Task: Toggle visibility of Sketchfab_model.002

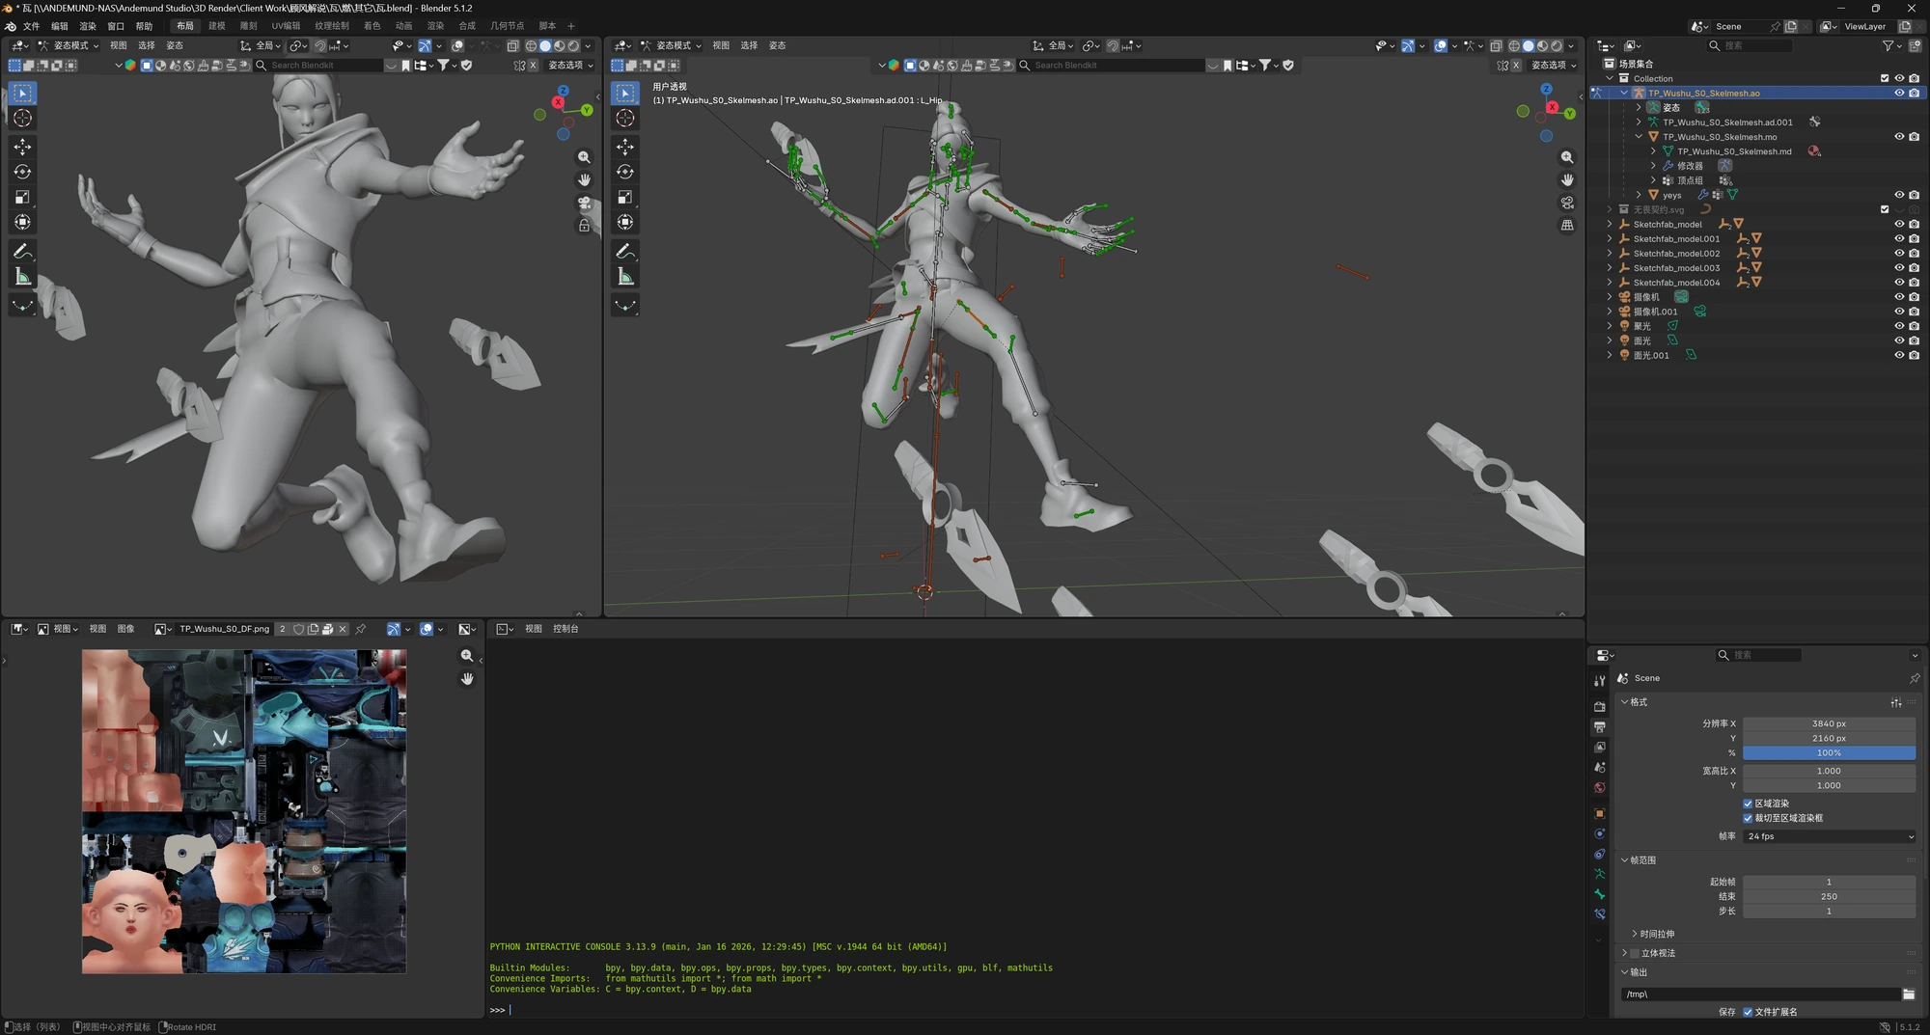Action: 1899,254
